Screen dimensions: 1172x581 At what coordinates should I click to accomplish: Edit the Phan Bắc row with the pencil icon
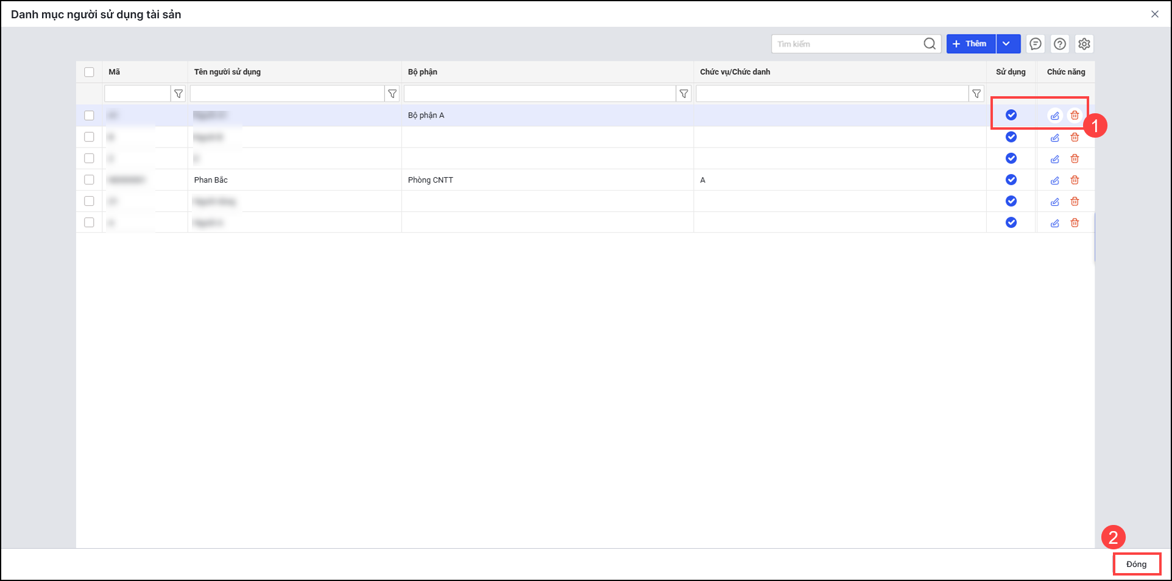pos(1055,180)
